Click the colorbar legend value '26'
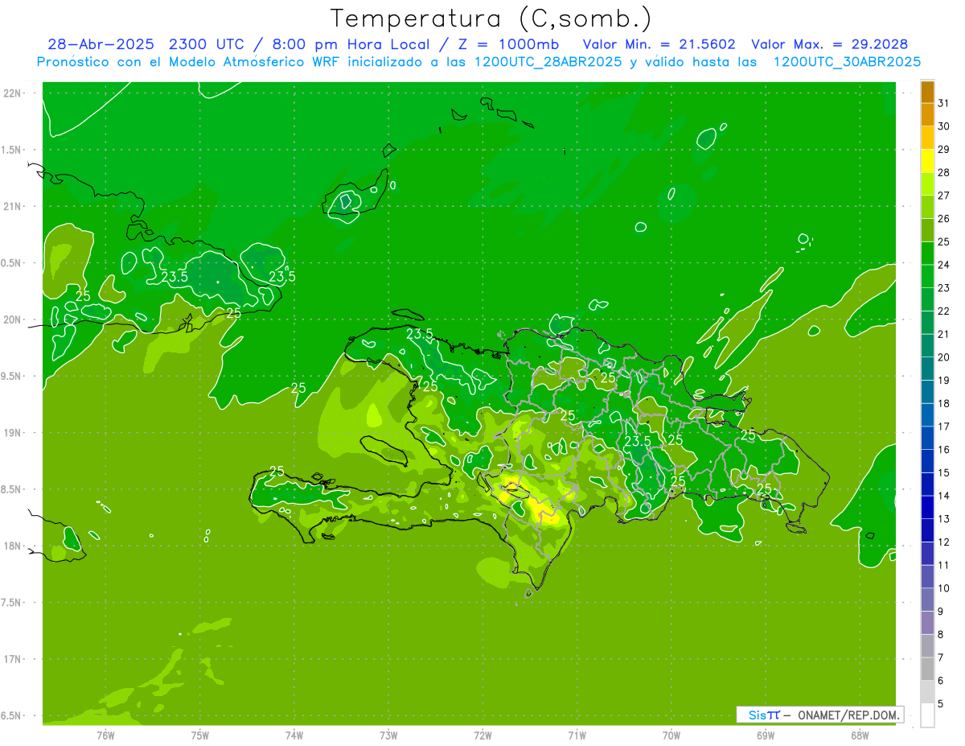This screenshot has width=965, height=746. click(x=944, y=219)
